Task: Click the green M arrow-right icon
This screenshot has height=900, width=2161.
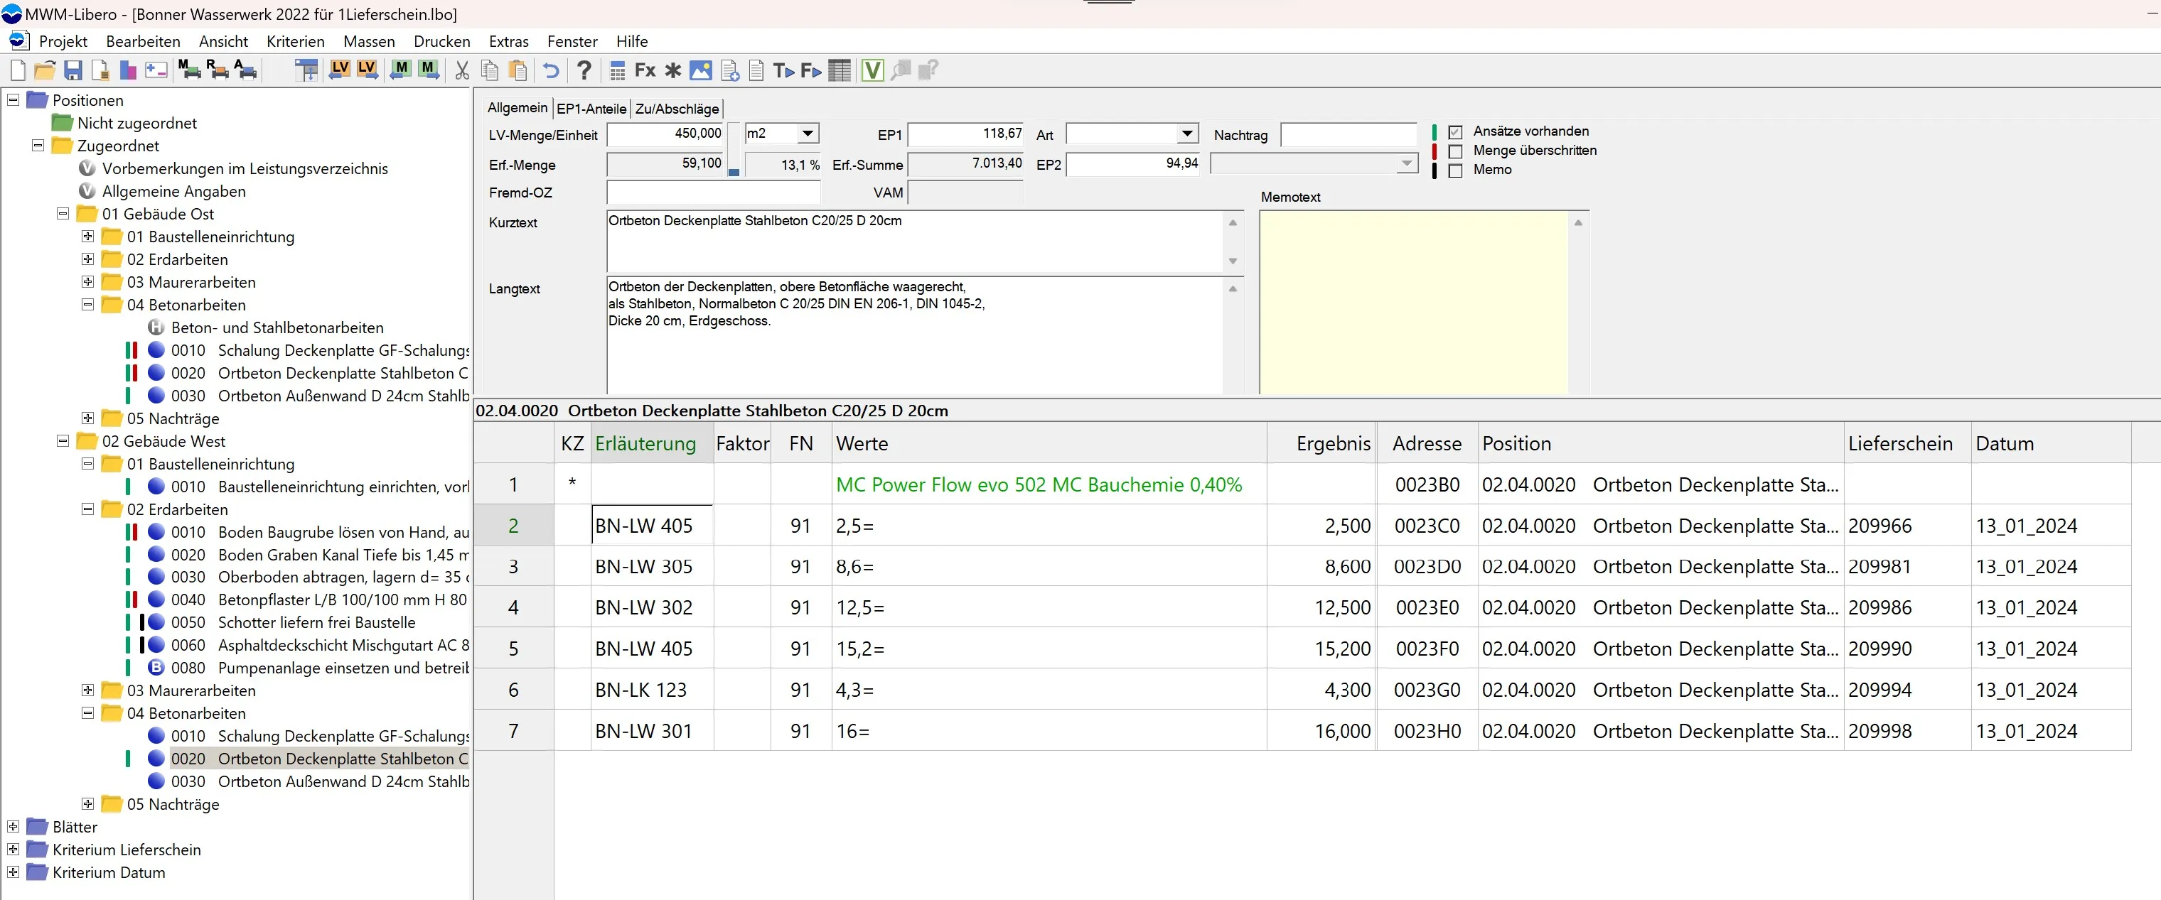Action: [x=429, y=70]
